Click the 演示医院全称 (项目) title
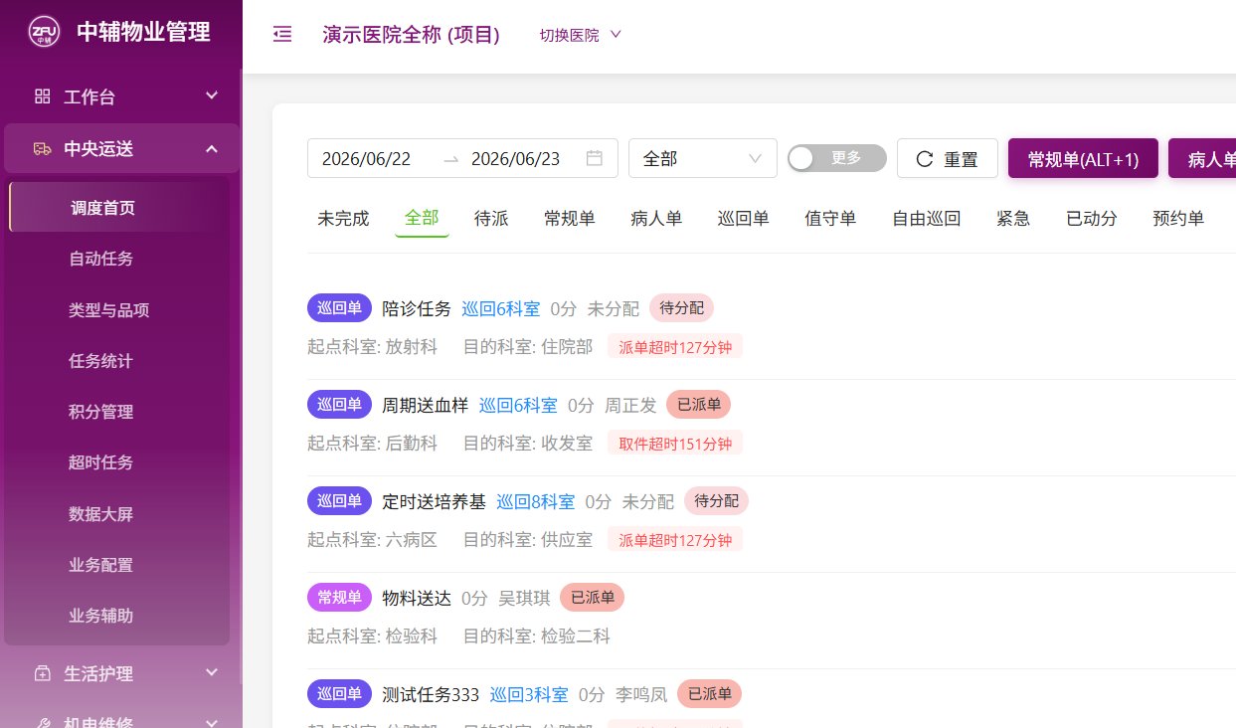 pyautogui.click(x=411, y=35)
